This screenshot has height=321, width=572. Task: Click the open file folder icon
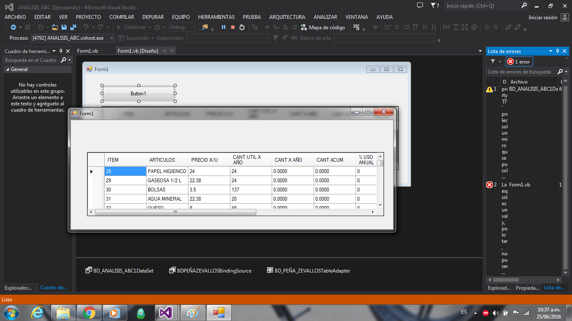coord(54,27)
